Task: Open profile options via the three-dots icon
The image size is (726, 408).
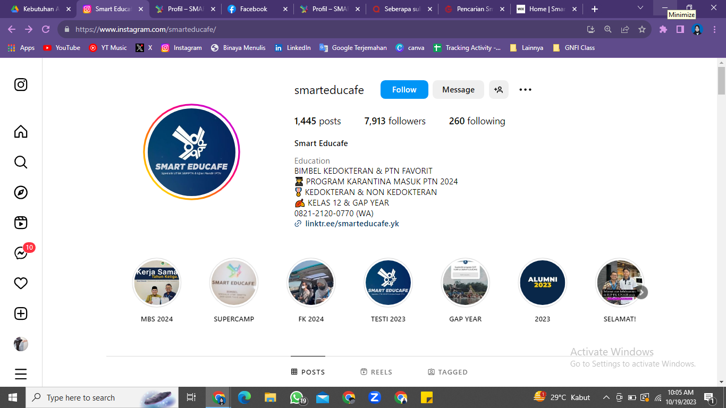Action: click(525, 89)
